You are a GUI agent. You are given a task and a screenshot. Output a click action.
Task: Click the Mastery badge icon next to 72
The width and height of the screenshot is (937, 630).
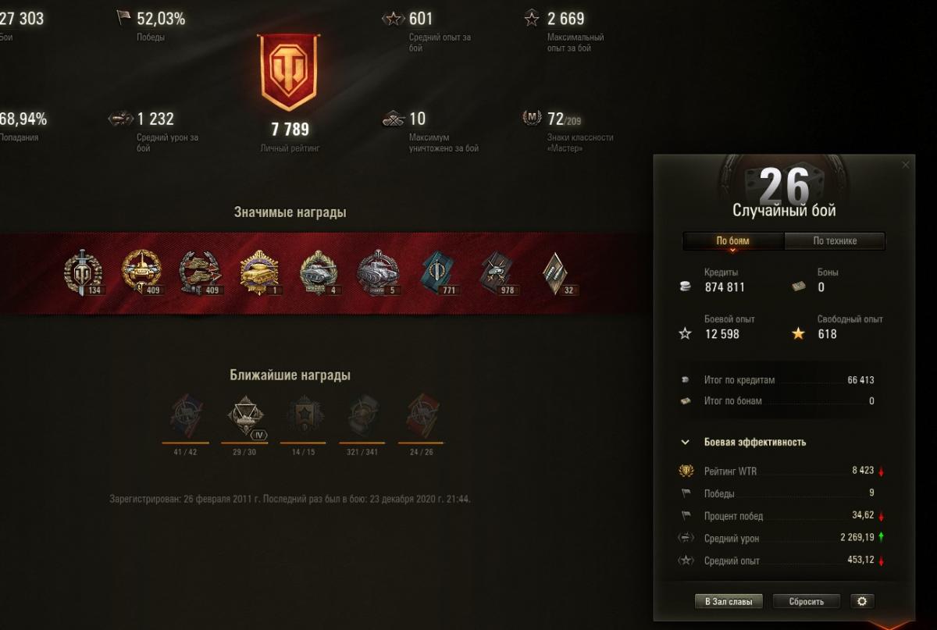click(532, 118)
